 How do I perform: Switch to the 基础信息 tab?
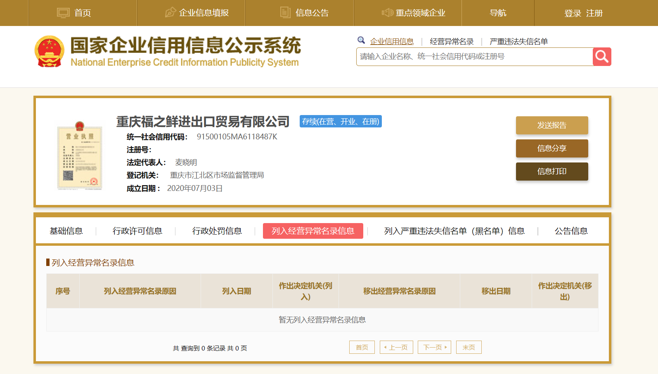pyautogui.click(x=66, y=231)
